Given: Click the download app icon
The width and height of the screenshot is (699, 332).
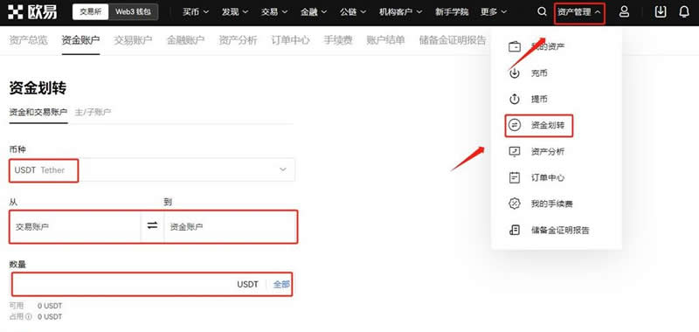Looking at the screenshot, I should 661,12.
